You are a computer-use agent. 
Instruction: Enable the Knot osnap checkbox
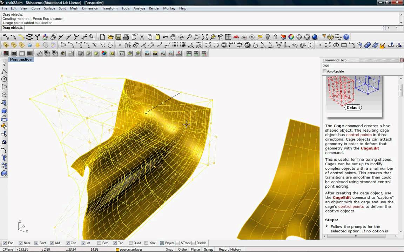(146, 243)
